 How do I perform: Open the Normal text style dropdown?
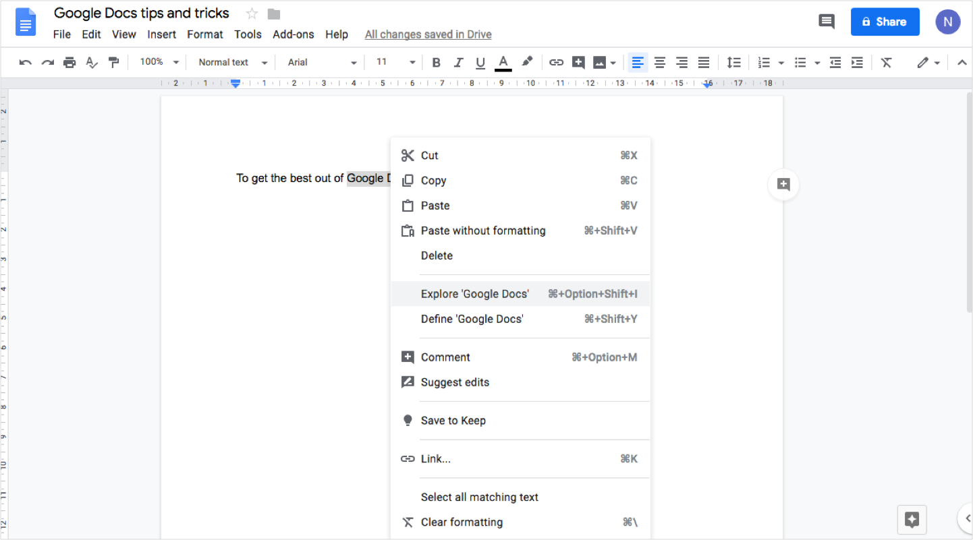coord(233,62)
